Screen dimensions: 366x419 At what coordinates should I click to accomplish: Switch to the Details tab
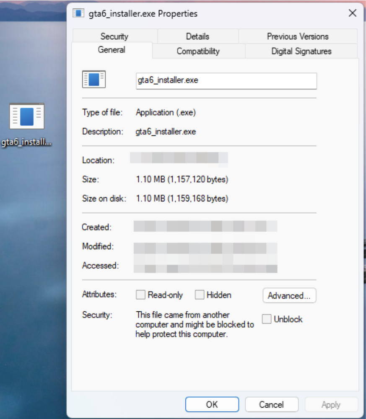(x=197, y=36)
